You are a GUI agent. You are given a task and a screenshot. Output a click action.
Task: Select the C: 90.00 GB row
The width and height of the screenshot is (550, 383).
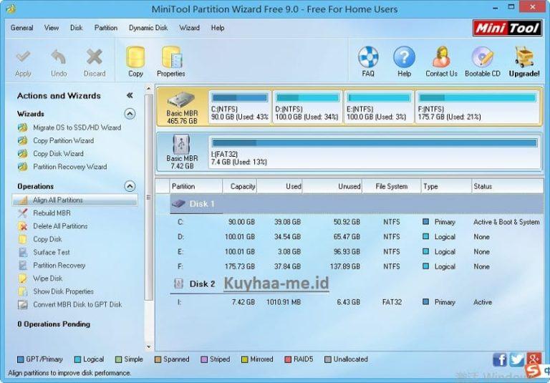coord(357,222)
